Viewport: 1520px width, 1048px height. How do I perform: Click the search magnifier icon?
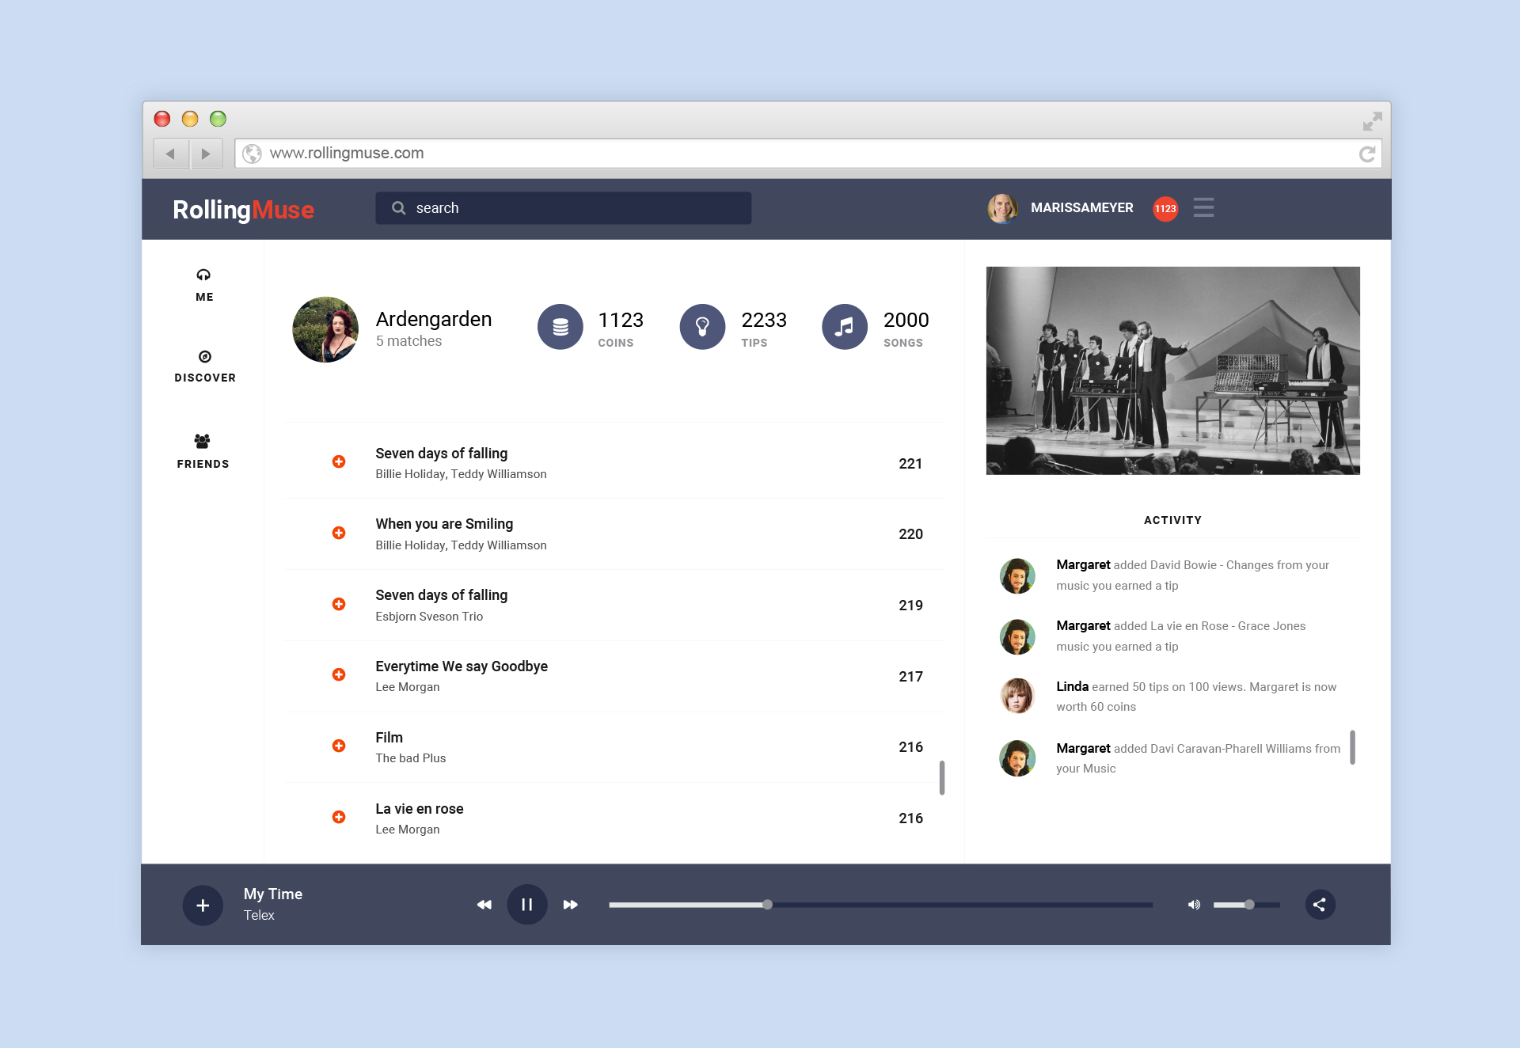pos(399,208)
